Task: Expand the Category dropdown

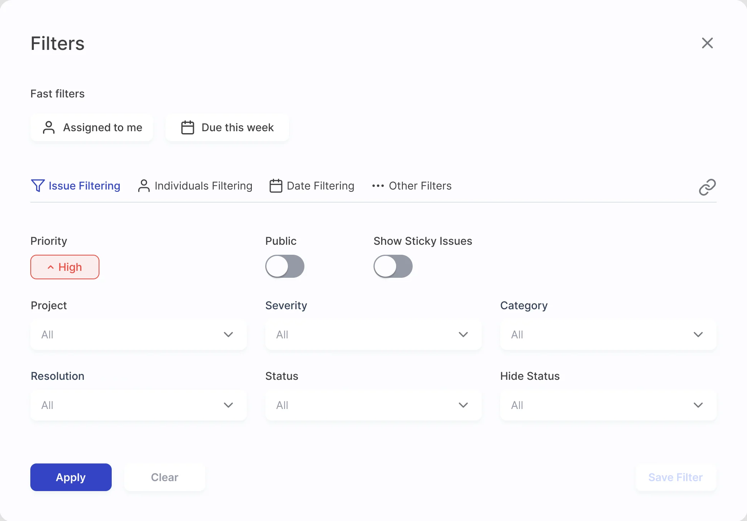Action: pyautogui.click(x=608, y=335)
